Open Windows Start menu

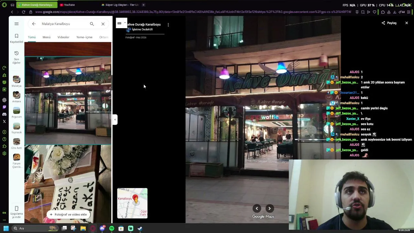click(6, 228)
